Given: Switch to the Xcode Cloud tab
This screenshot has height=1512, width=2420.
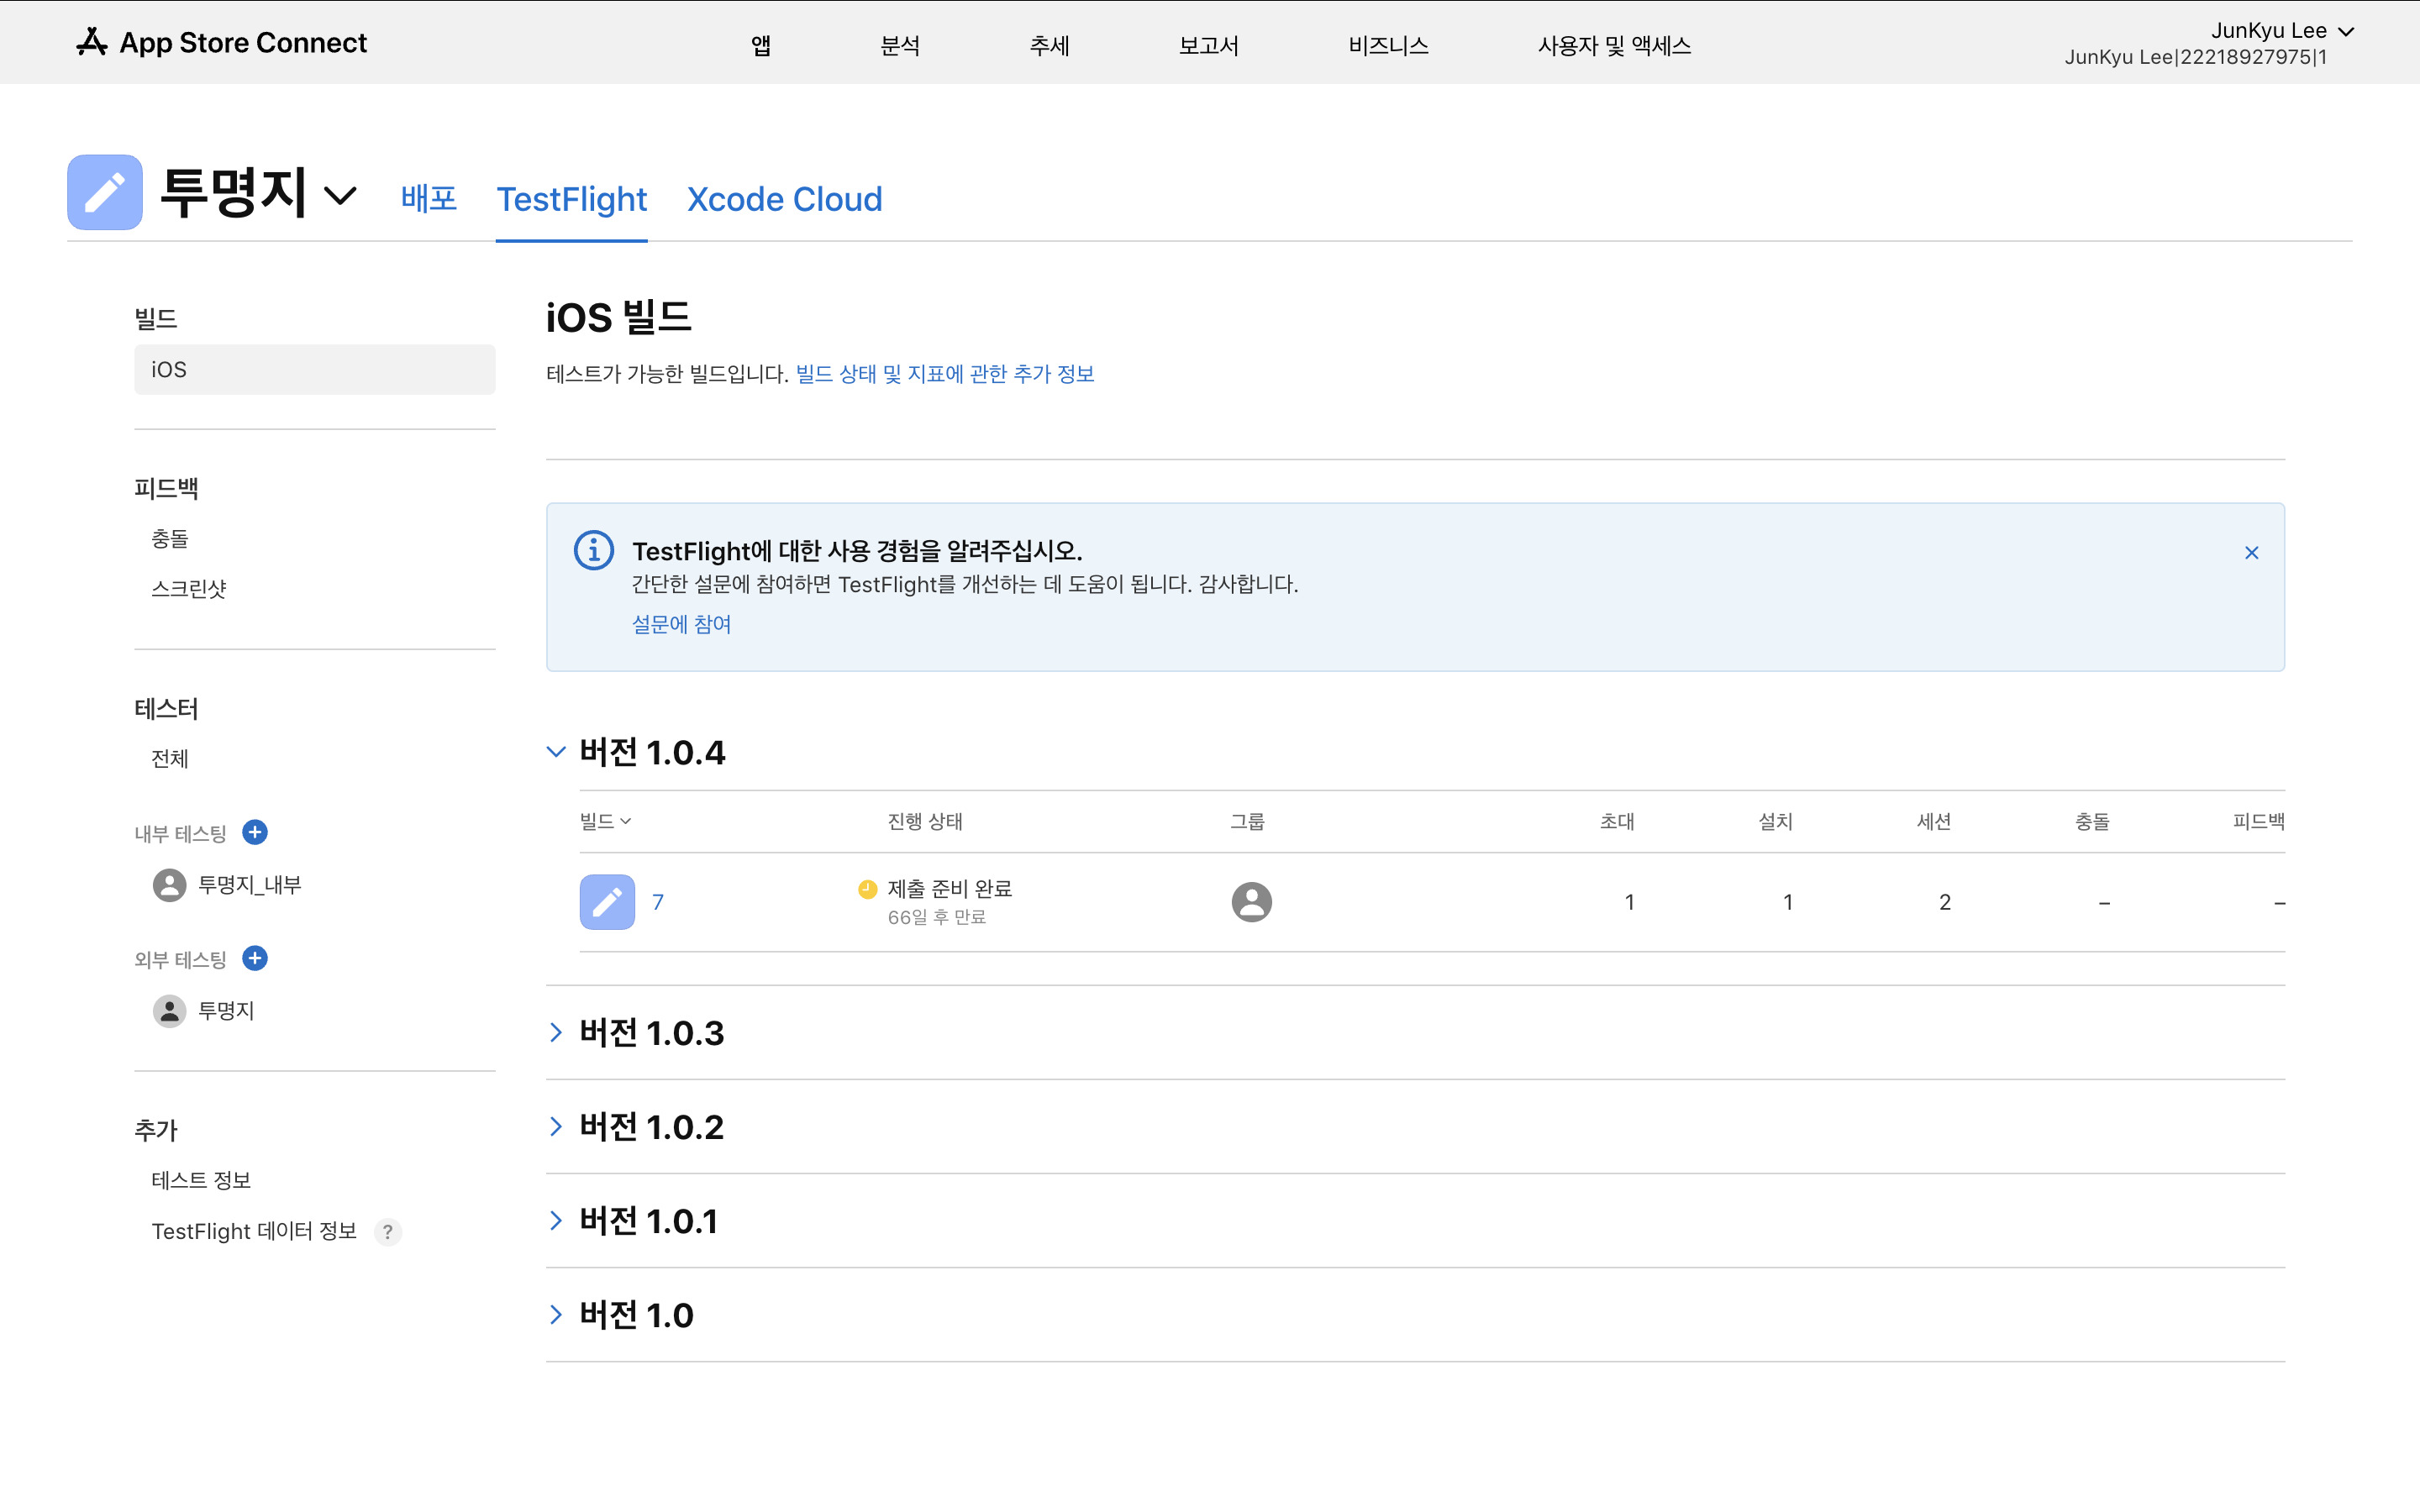Looking at the screenshot, I should point(785,199).
